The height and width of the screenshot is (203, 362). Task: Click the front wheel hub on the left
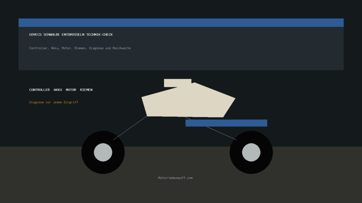point(103,152)
